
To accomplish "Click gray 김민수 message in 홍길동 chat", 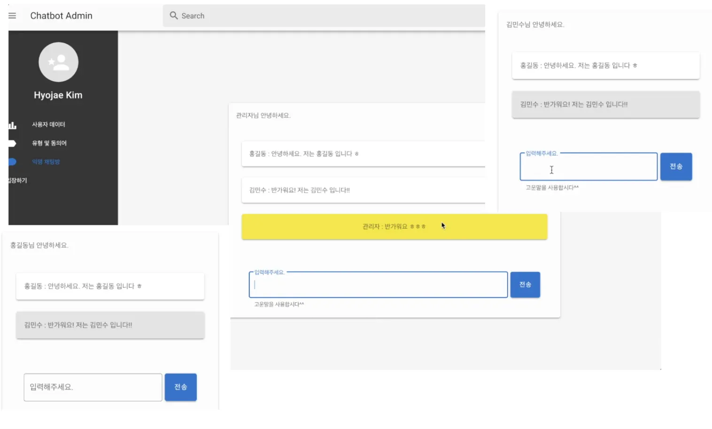I will [110, 325].
